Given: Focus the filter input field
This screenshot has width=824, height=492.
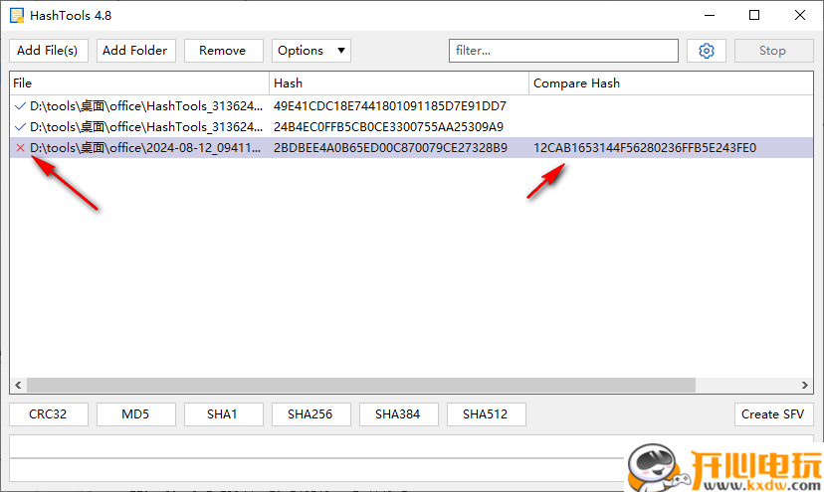Looking at the screenshot, I should [x=563, y=51].
